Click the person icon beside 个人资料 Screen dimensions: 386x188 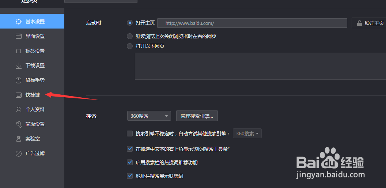point(19,110)
